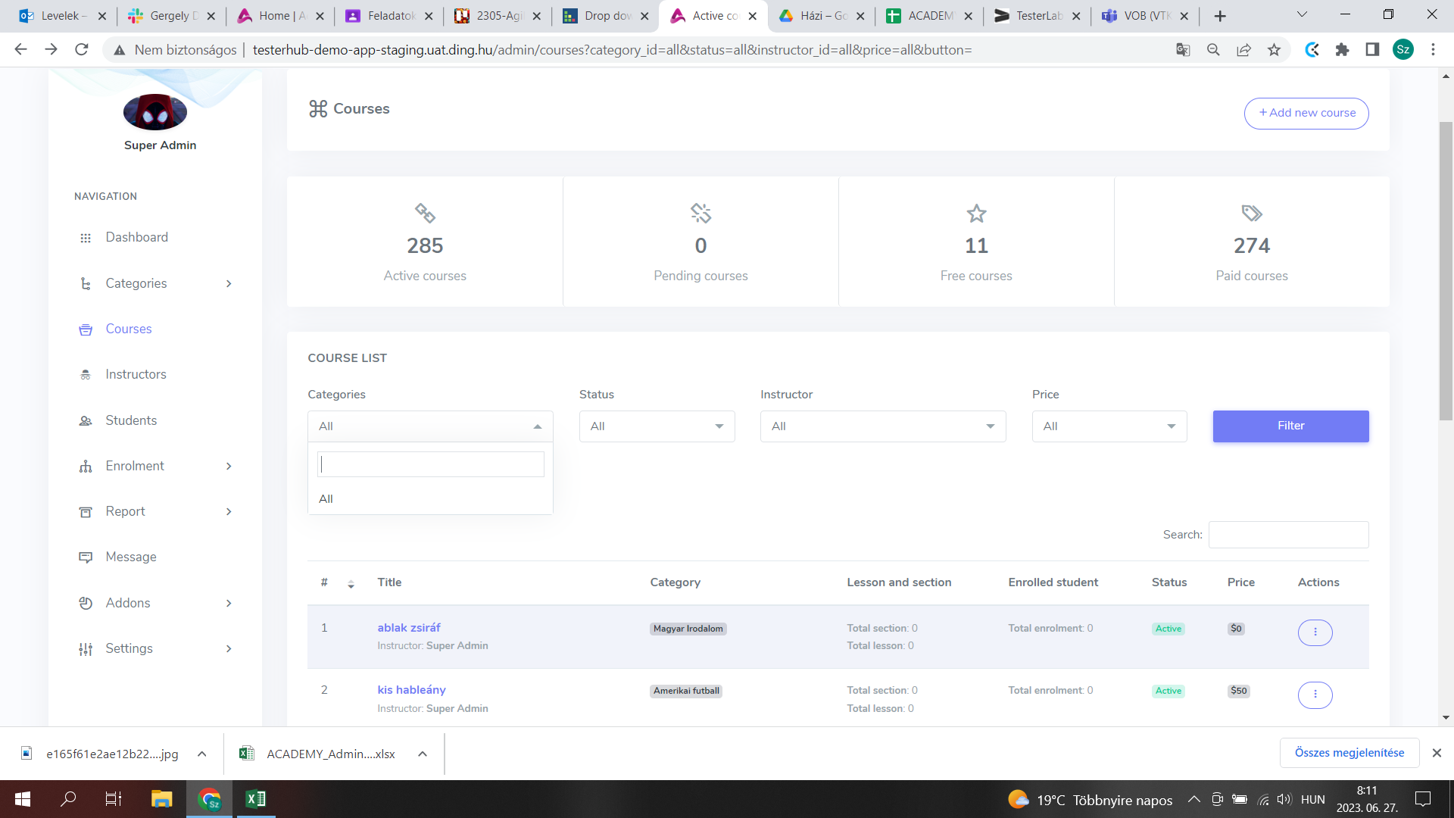The width and height of the screenshot is (1454, 818).
Task: Click the bookmark star icon in address bar
Action: pyautogui.click(x=1275, y=50)
